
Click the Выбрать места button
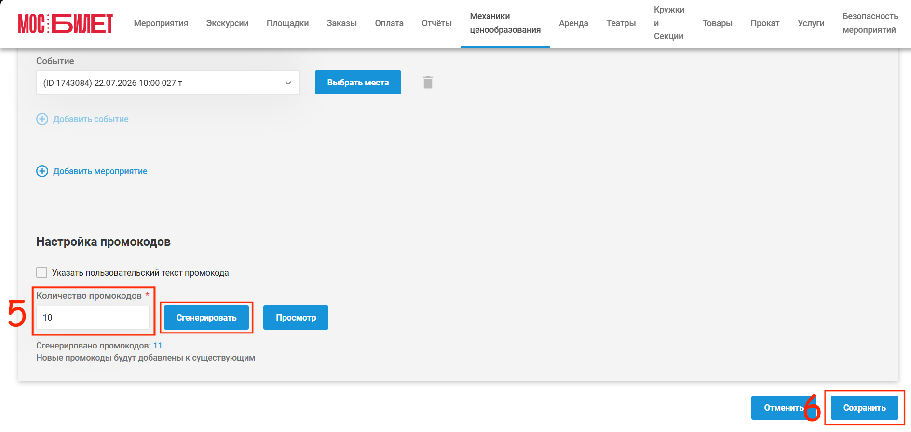(358, 83)
